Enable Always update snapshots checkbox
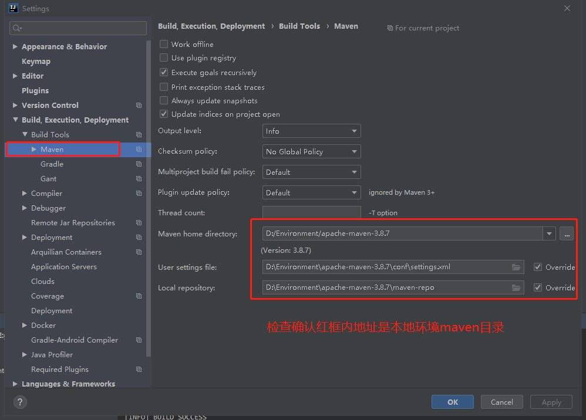The width and height of the screenshot is (586, 420). tap(164, 100)
